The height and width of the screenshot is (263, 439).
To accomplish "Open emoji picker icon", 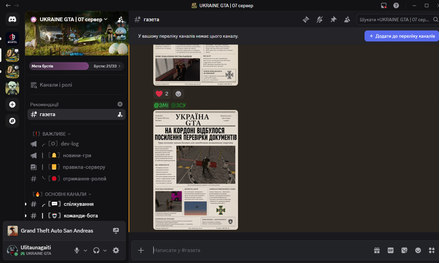I will 418,250.
